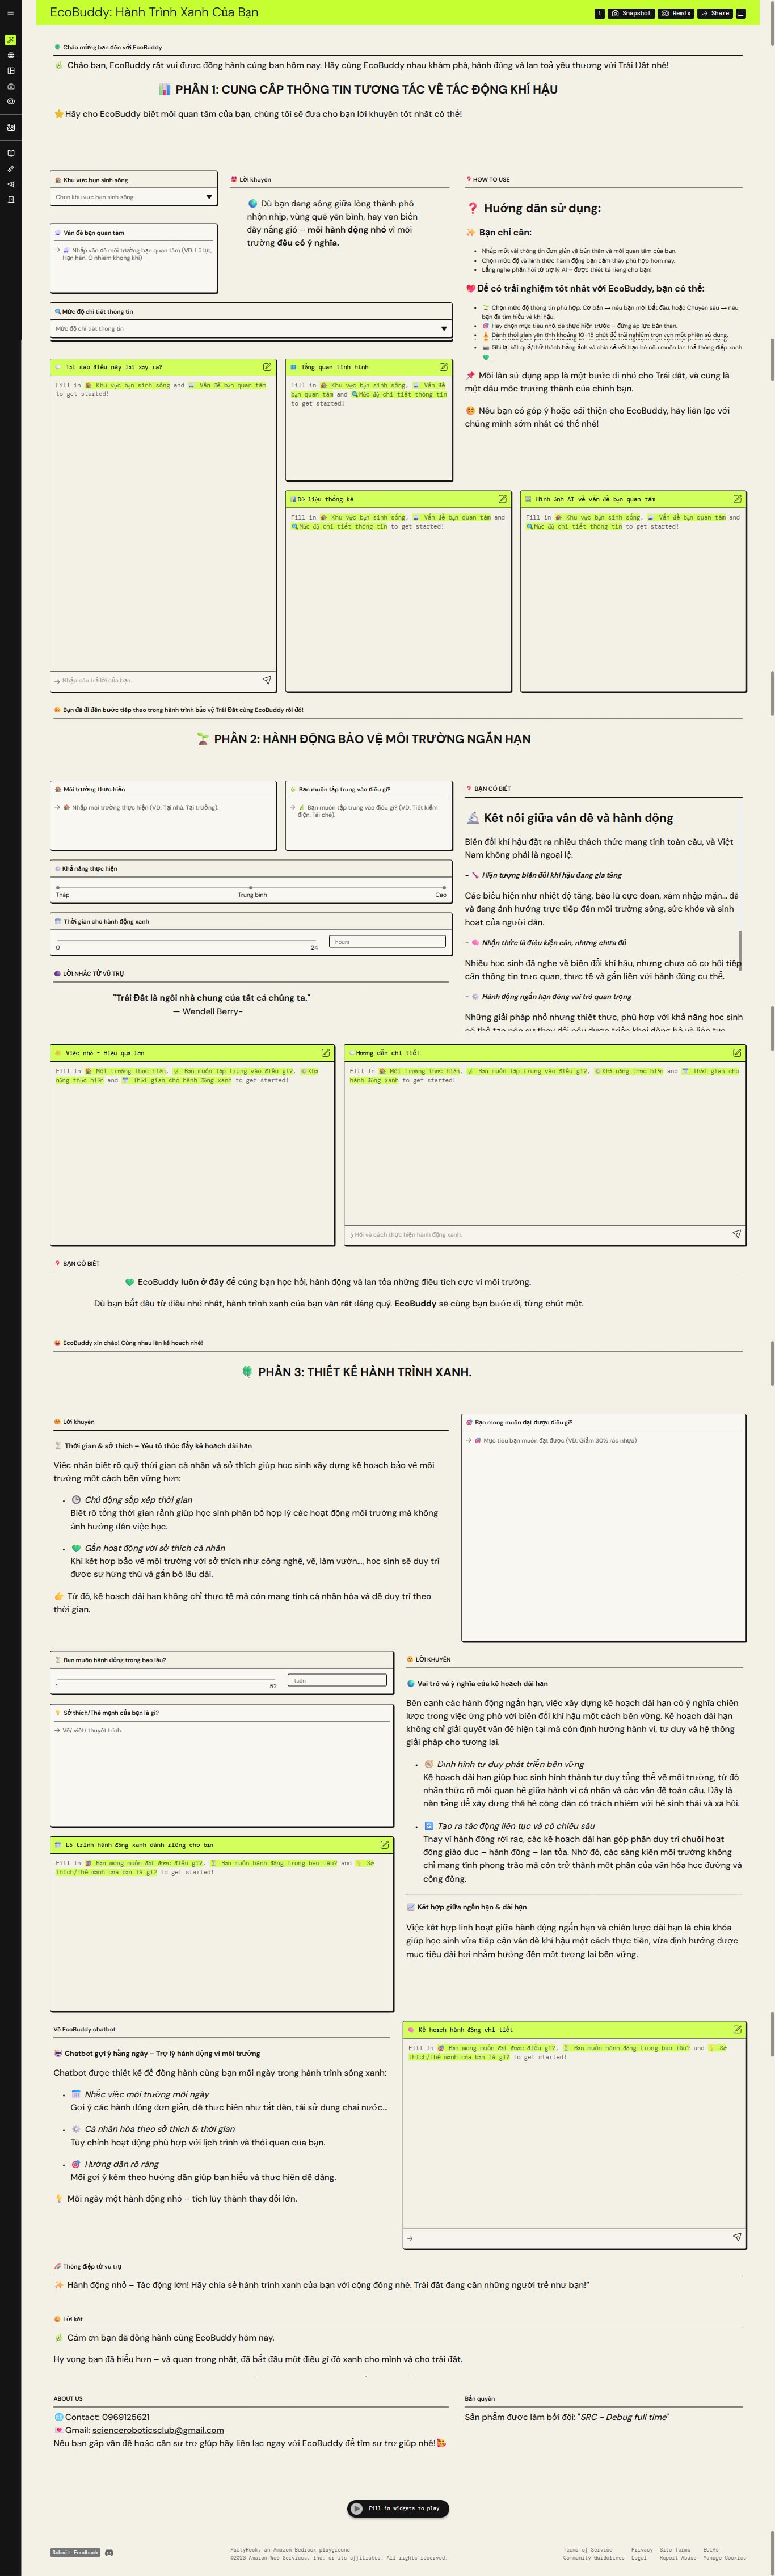Open Report Abuse footer link
The width and height of the screenshot is (775, 2576).
[678, 2557]
